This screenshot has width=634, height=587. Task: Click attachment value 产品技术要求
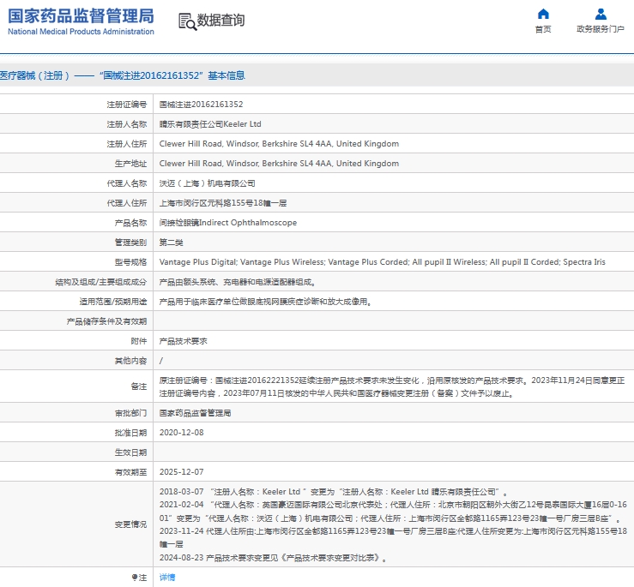click(x=183, y=341)
